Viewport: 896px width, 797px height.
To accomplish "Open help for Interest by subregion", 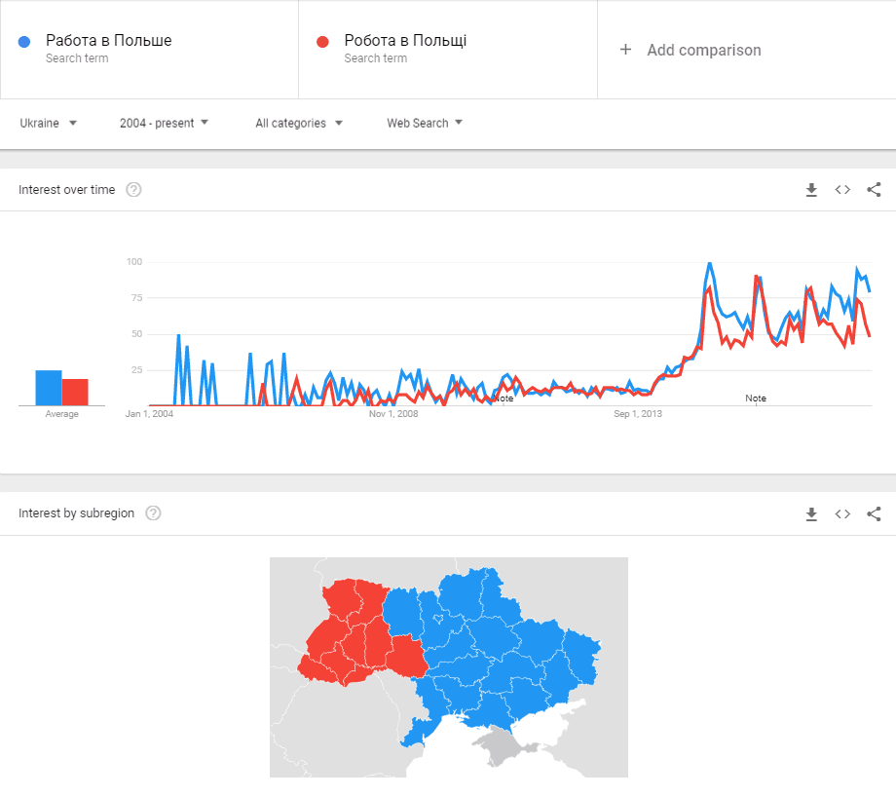I will pyautogui.click(x=154, y=513).
